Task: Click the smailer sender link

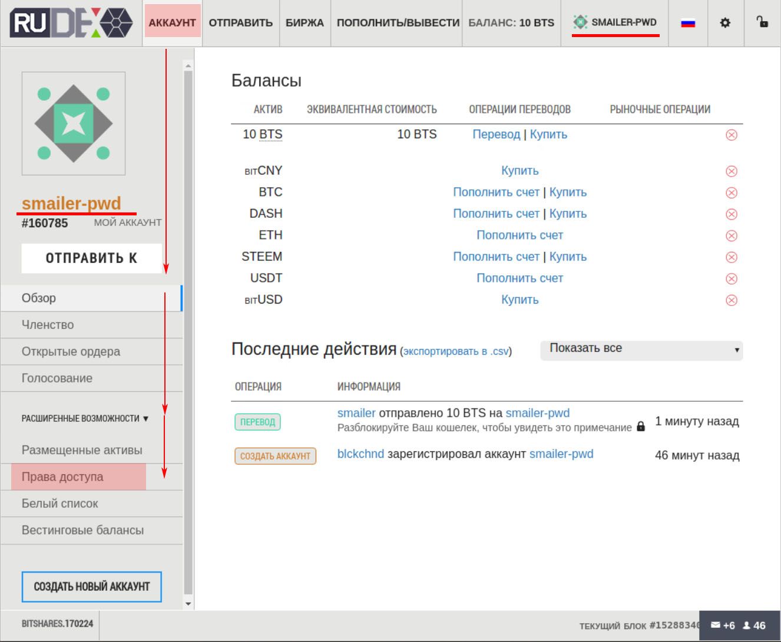Action: [356, 413]
